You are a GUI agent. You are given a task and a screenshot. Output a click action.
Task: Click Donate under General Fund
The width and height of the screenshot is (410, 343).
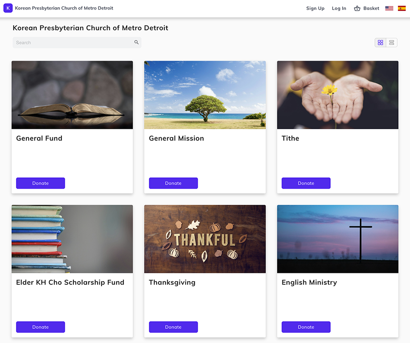coord(41,183)
